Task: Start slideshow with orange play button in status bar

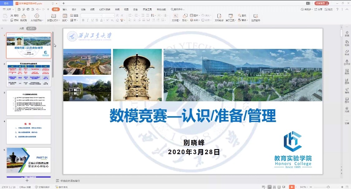Action: click(x=291, y=187)
